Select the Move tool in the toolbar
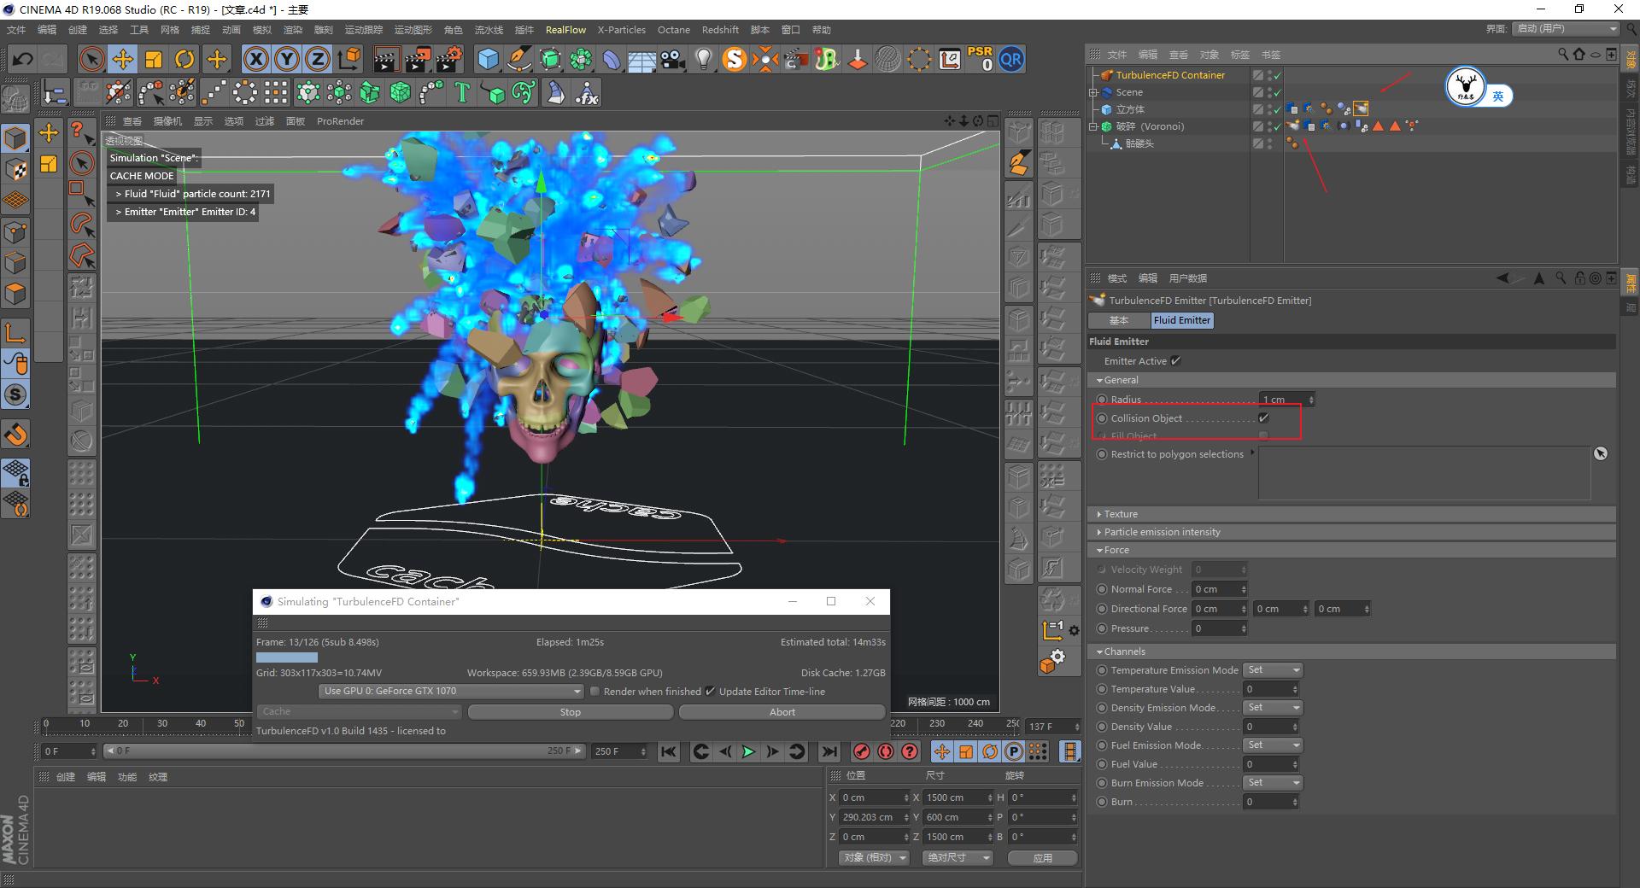Viewport: 1640px width, 888px height. 122,59
